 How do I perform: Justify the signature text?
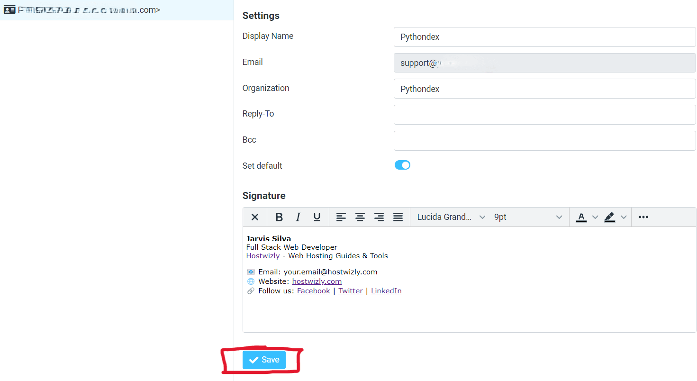(x=398, y=217)
